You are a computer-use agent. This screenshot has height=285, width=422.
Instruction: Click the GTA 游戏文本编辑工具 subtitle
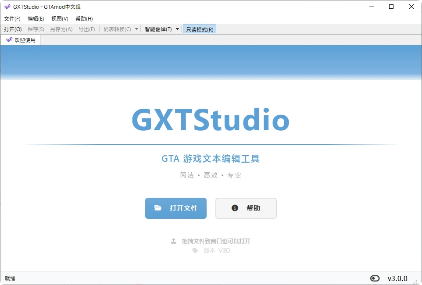pos(211,159)
